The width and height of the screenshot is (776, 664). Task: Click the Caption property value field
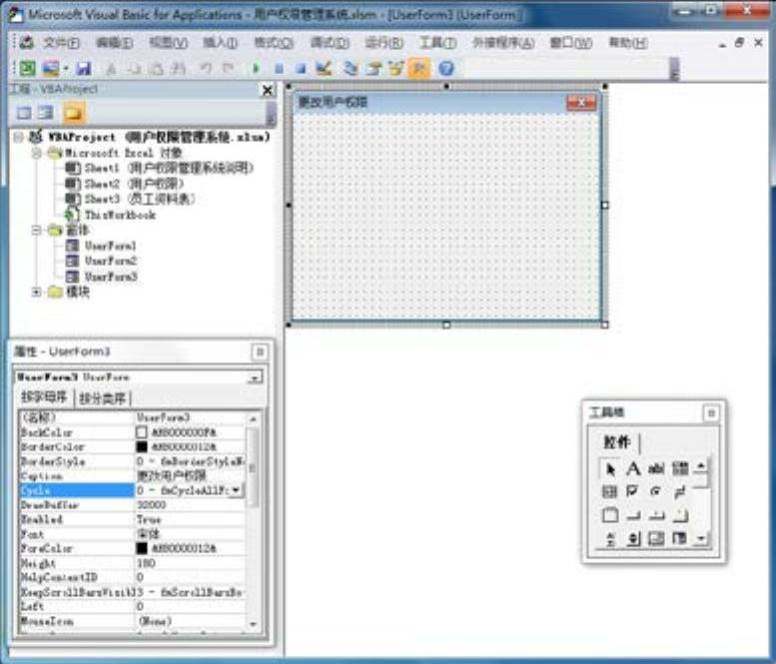point(190,476)
